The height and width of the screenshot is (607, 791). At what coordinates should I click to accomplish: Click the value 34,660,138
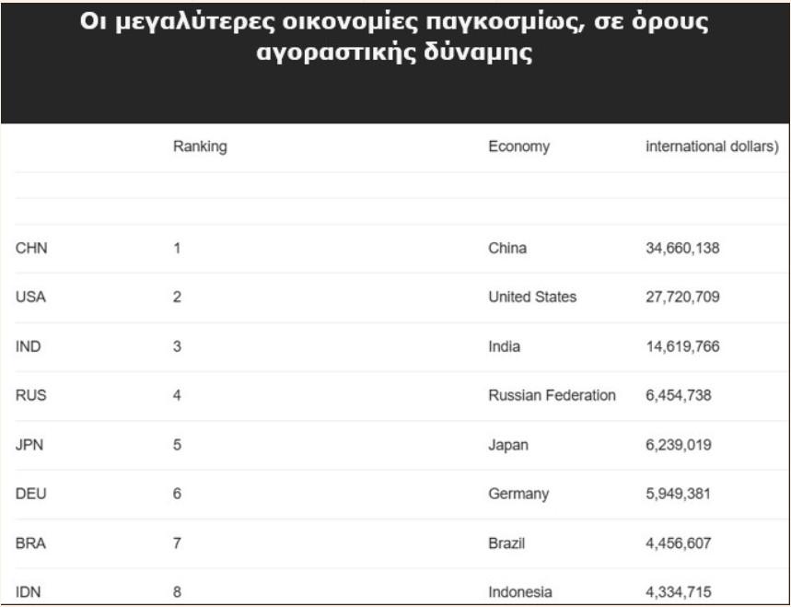click(682, 247)
